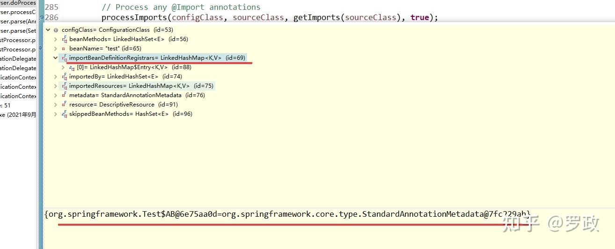Collapse the configClass root node arrow
The width and height of the screenshot is (615, 249).
(x=48, y=30)
